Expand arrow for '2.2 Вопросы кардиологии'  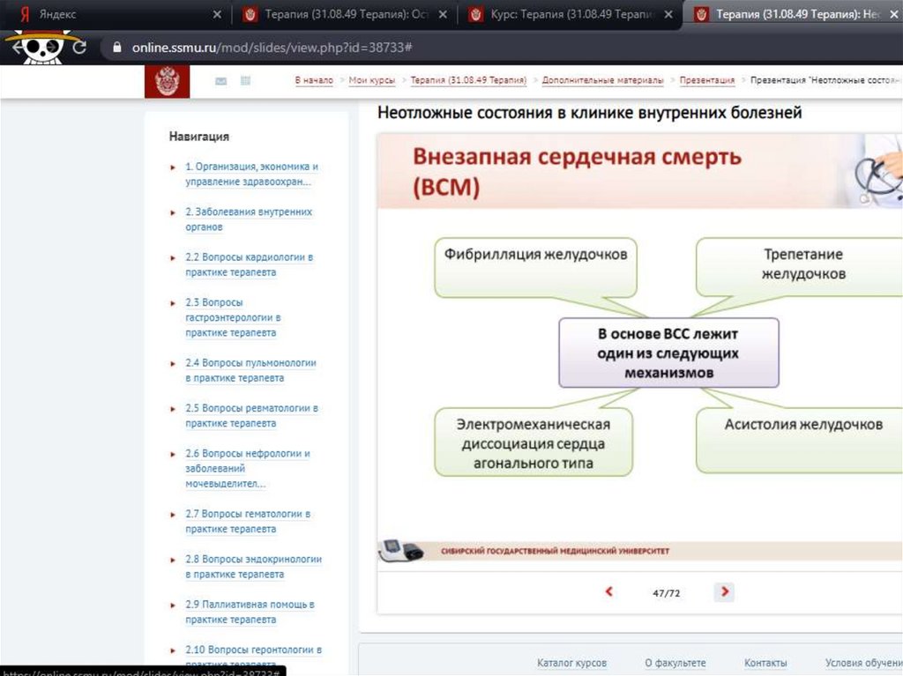point(173,258)
